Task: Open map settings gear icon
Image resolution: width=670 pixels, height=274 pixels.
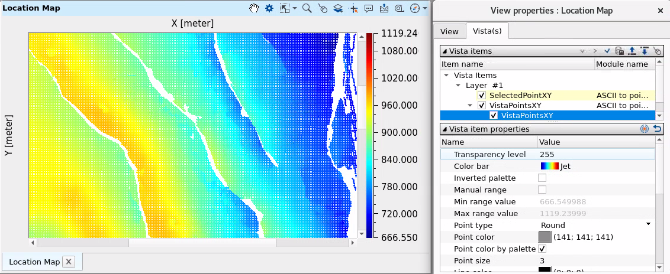Action: tap(269, 8)
